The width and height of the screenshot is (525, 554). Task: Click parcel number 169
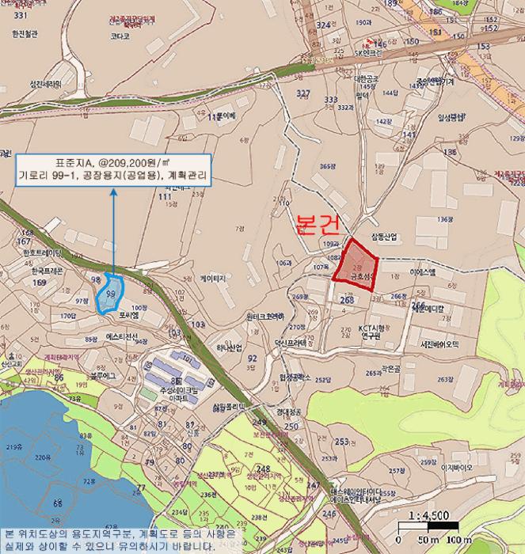(x=40, y=283)
